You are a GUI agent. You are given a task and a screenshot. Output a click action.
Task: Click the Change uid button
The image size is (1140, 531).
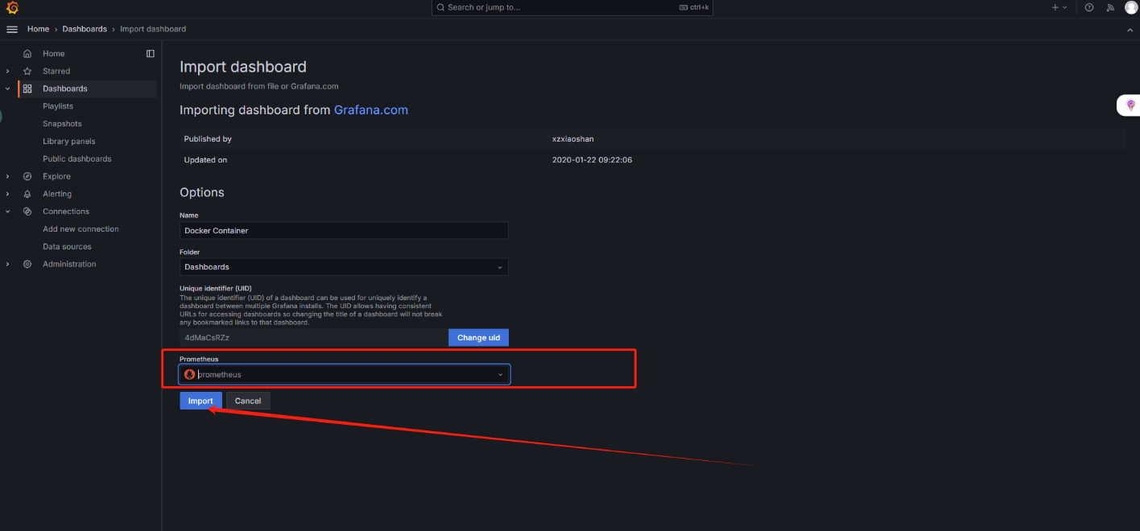pyautogui.click(x=478, y=338)
